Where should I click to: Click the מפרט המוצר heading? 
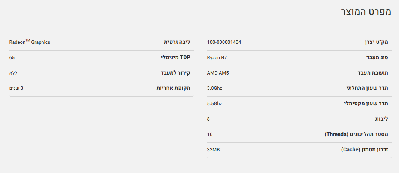pyautogui.click(x=366, y=12)
